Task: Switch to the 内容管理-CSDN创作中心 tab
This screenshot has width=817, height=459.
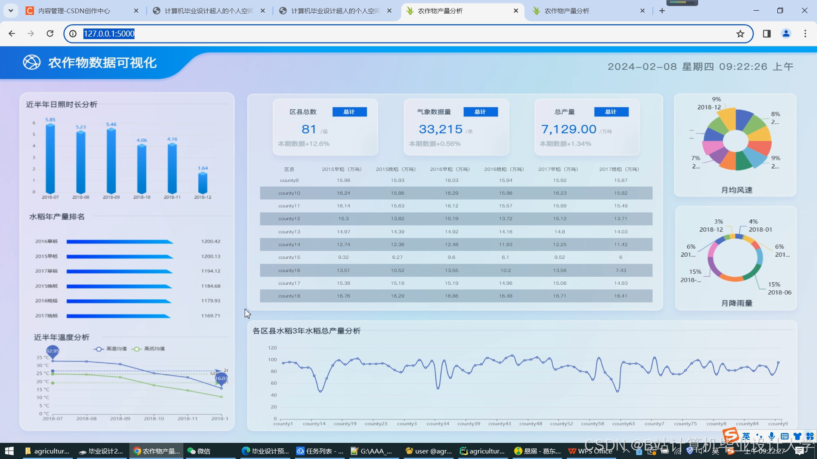Action: [74, 11]
